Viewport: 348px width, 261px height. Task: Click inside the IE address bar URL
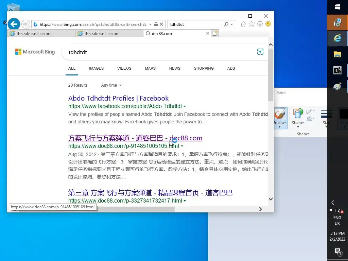pyautogui.click(x=93, y=24)
